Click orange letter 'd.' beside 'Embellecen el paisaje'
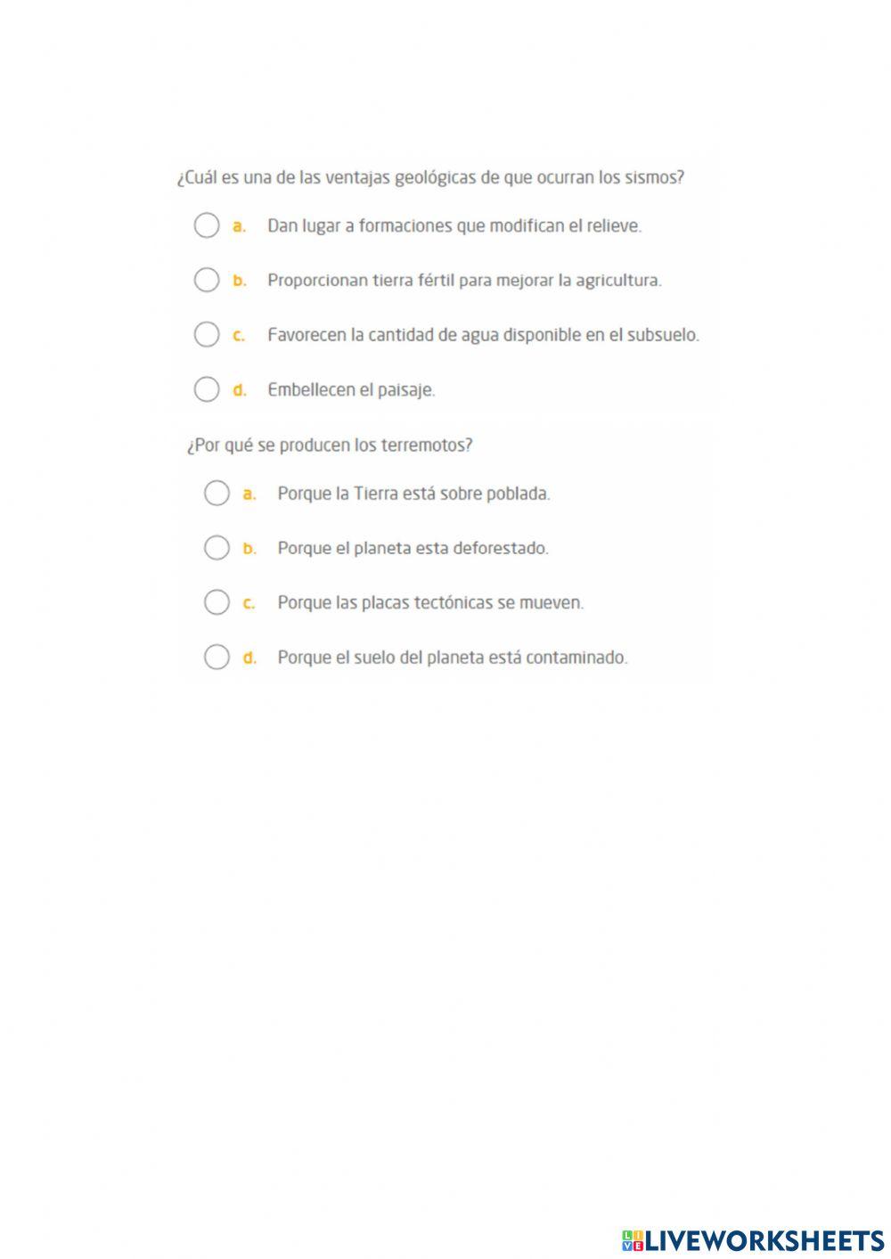Image resolution: width=891 pixels, height=1259 pixels. 239,390
